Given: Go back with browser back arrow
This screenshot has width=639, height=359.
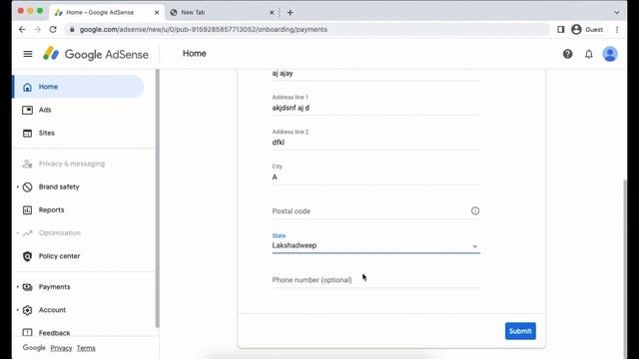Looking at the screenshot, I should 22,29.
